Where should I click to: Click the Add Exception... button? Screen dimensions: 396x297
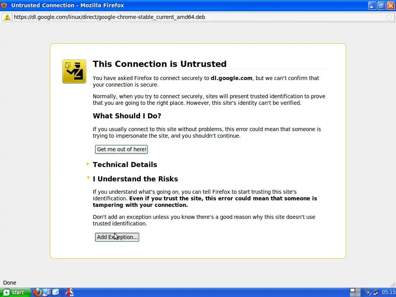[117, 237]
